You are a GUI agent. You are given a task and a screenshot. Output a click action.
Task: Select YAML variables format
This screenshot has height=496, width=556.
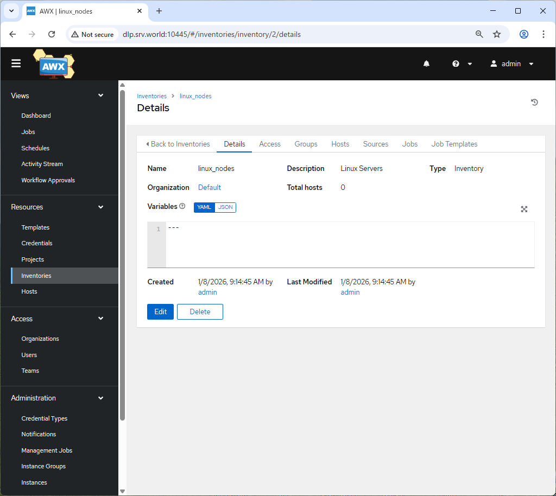coord(204,207)
